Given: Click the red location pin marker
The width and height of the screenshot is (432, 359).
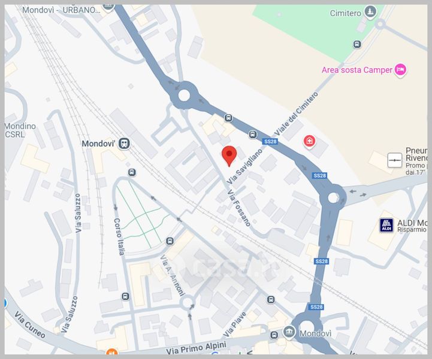Looking at the screenshot, I should 229,156.
